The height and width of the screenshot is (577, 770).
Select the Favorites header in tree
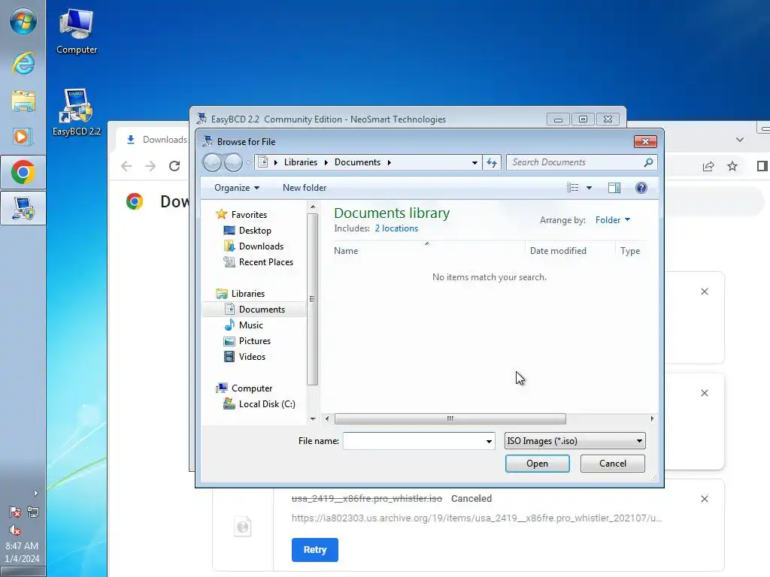pos(248,215)
